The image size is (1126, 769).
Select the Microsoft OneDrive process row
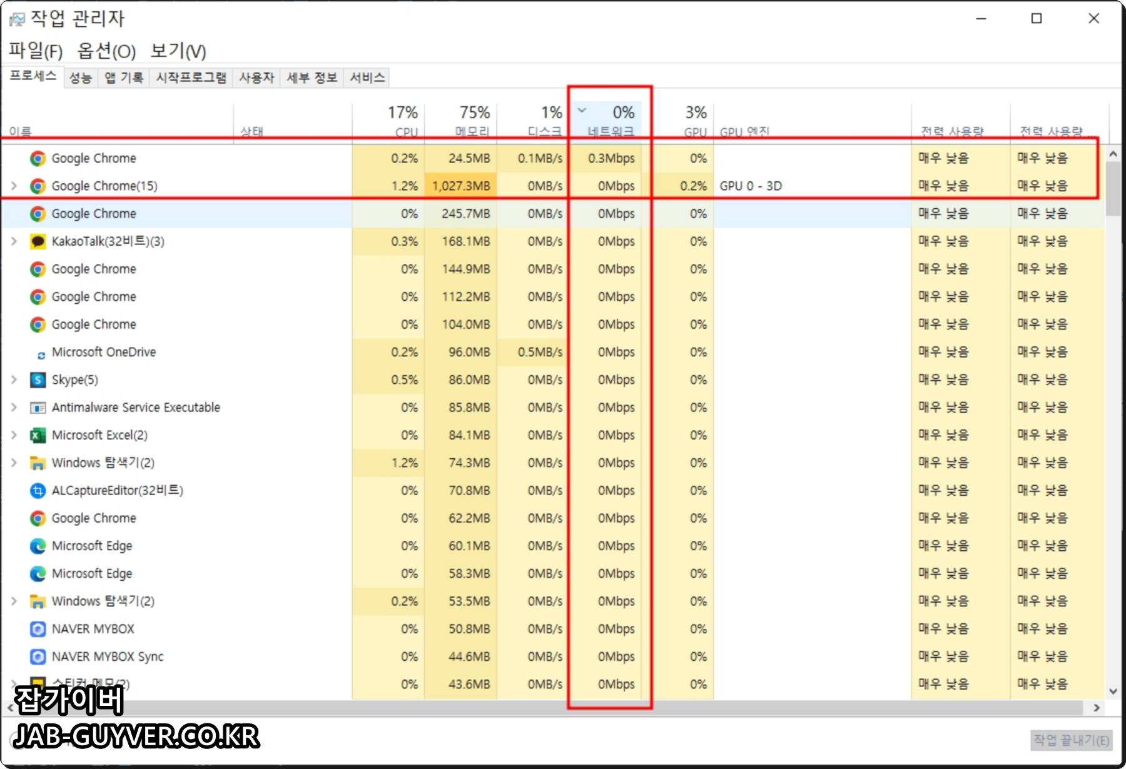(553, 352)
